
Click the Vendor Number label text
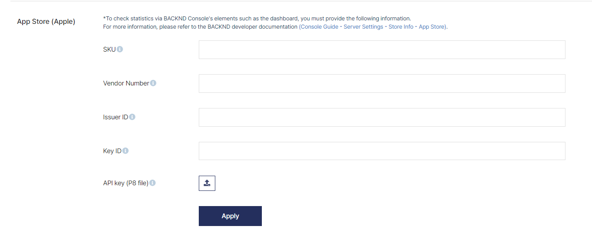[x=126, y=83]
